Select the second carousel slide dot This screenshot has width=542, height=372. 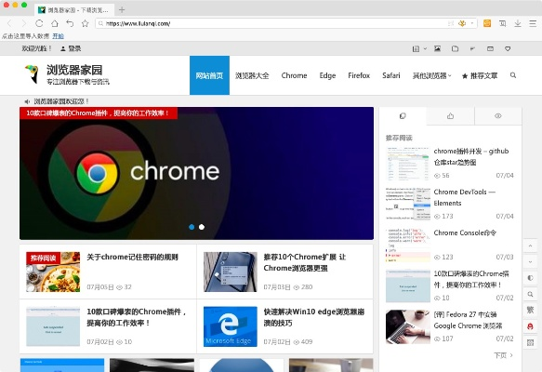(x=202, y=227)
